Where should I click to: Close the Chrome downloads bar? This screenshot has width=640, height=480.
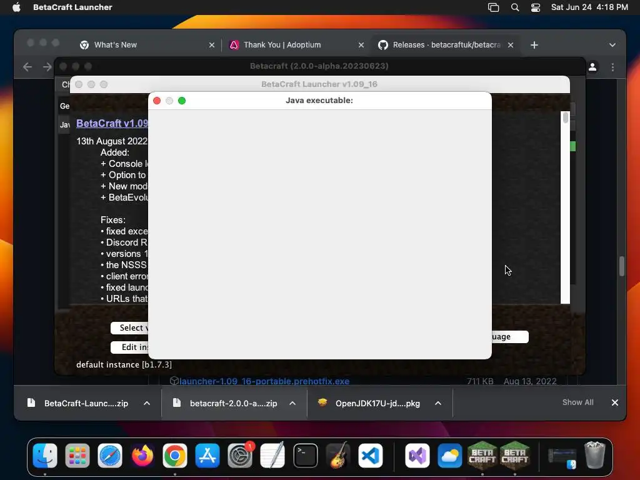click(615, 402)
